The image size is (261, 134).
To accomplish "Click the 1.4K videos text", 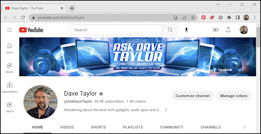I will click(136, 101).
